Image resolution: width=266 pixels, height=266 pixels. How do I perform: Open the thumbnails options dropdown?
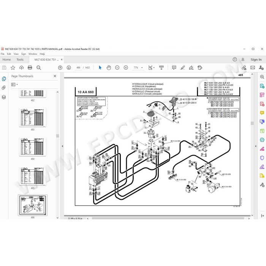[x=14, y=84]
